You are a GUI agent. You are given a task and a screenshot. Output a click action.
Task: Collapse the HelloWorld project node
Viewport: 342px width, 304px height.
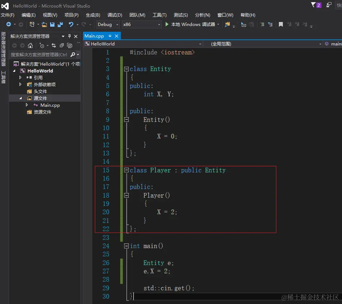pos(14,71)
